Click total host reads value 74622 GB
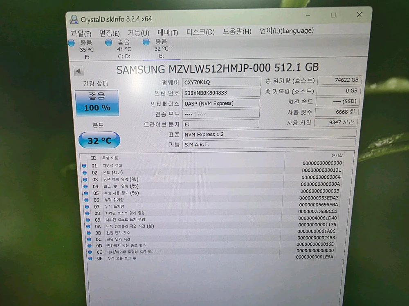This screenshot has height=306, width=409. (x=339, y=80)
